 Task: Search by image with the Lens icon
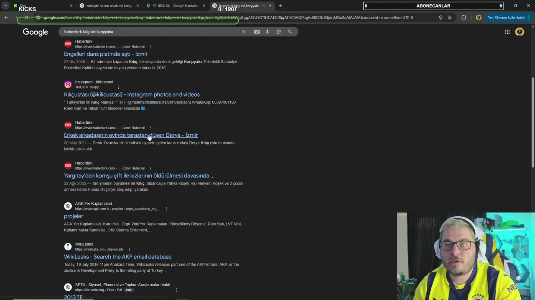(278, 32)
